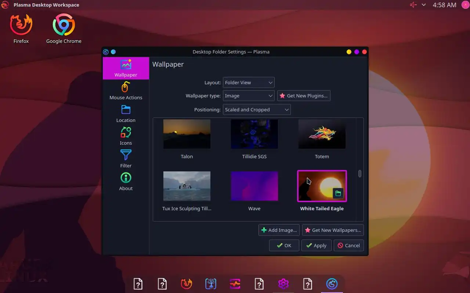Click the muted volume icon in system tray
Screen dimensions: 470x293
[x=413, y=5]
